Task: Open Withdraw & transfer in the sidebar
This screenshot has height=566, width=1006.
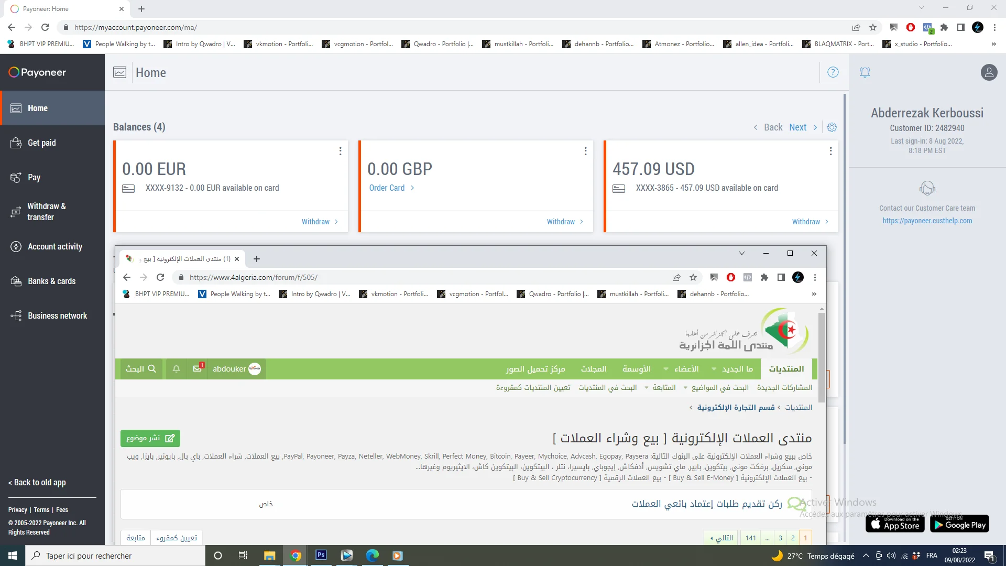Action: pyautogui.click(x=52, y=212)
